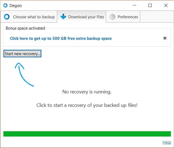
Task: Click the Degoo logo in title bar
Action: pyautogui.click(x=5, y=5)
